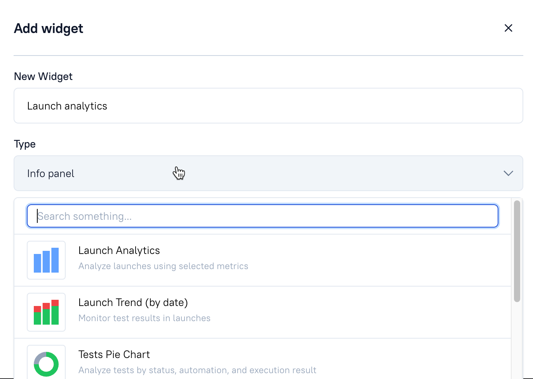
Task: Click the X icon to dismiss Add widget
Action: click(509, 28)
